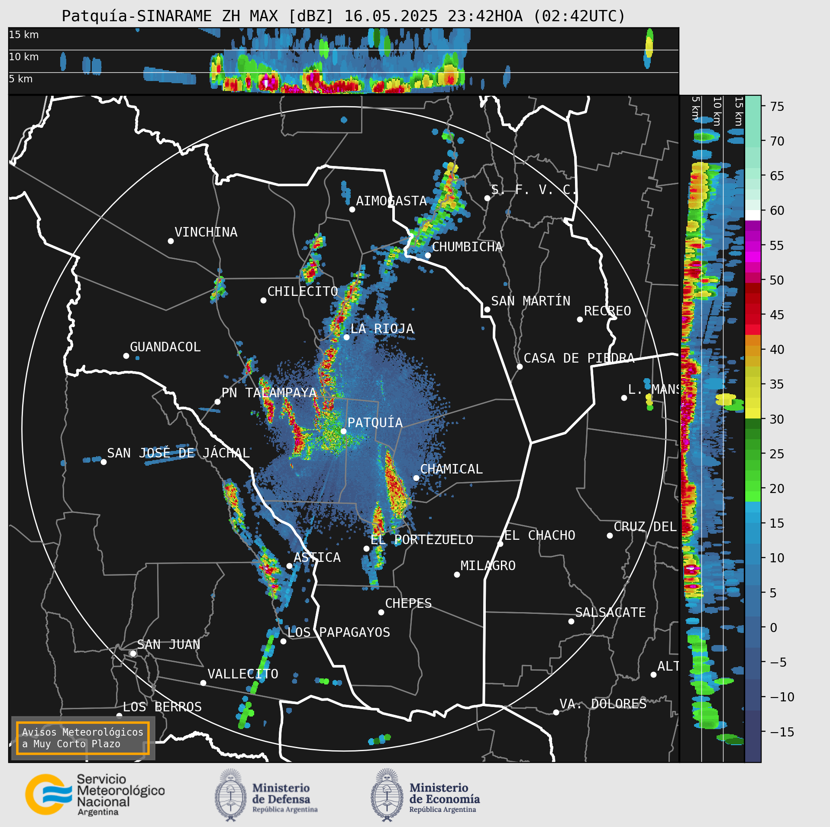Image resolution: width=830 pixels, height=827 pixels.
Task: Click the CHAMICAL city label
Action: click(451, 469)
